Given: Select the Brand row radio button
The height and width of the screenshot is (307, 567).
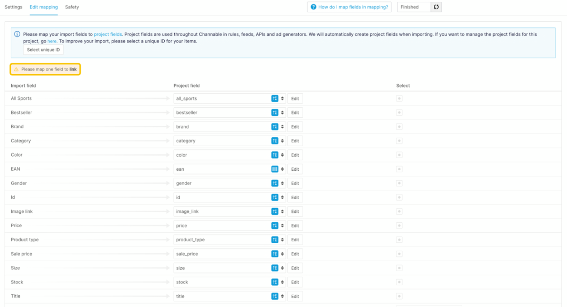Looking at the screenshot, I should pos(399,127).
